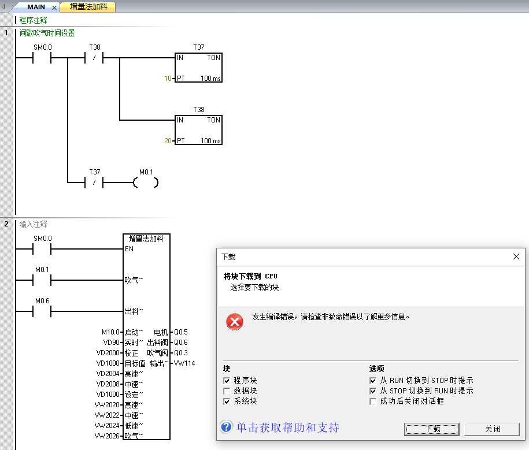The width and height of the screenshot is (529, 450).
Task: Click the blue help question mark icon
Action: pyautogui.click(x=227, y=427)
